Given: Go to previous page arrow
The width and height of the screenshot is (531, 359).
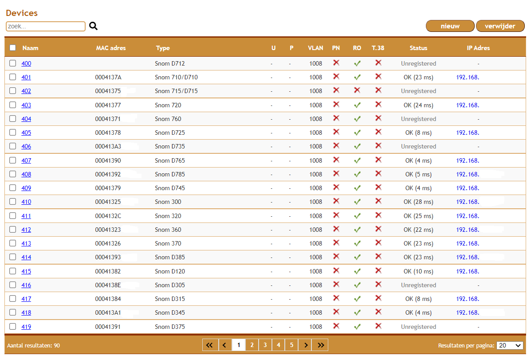Looking at the screenshot, I should (x=225, y=345).
